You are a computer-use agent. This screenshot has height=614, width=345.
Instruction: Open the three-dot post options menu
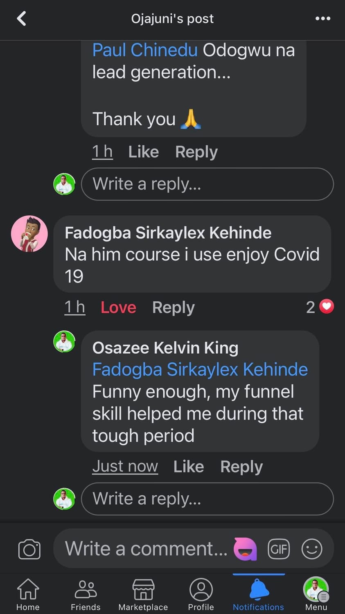(x=322, y=18)
